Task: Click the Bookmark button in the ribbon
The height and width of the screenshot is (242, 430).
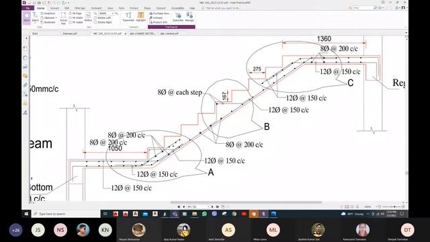Action: [x=48, y=22]
